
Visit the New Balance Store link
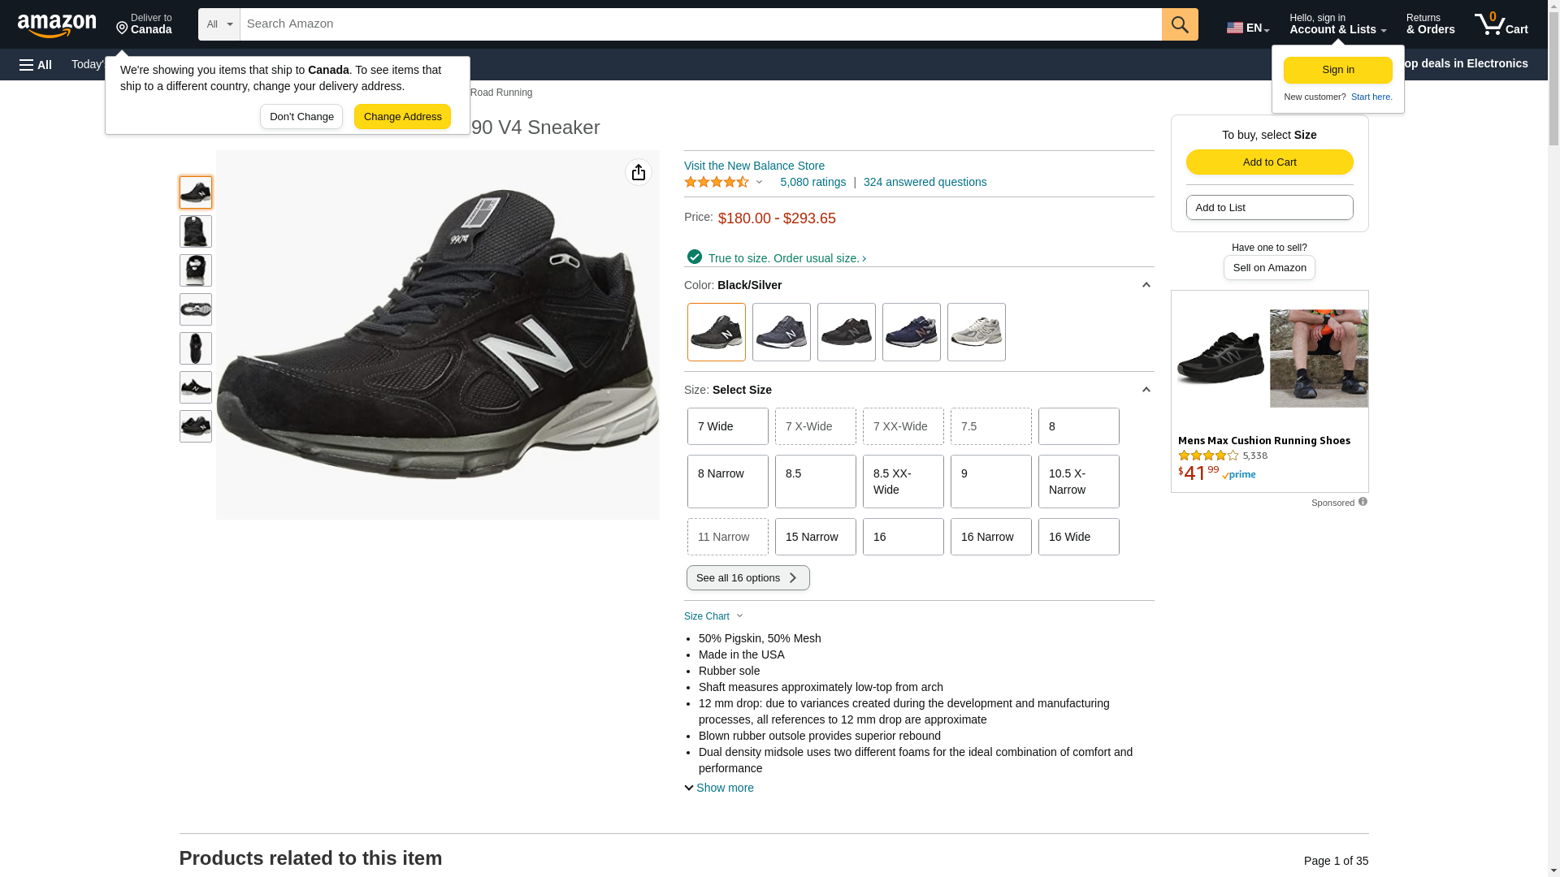(x=754, y=166)
